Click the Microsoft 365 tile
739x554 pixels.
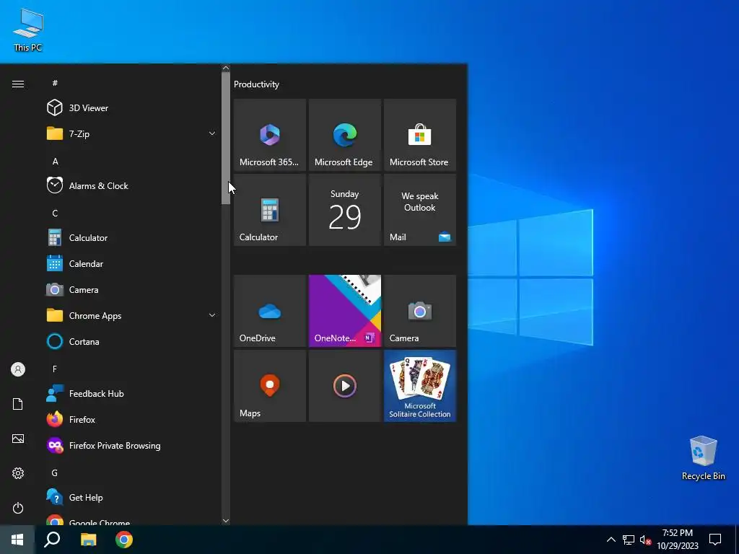pyautogui.click(x=270, y=135)
